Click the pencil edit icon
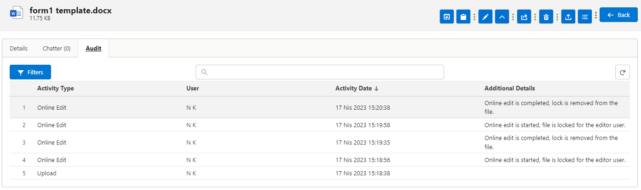Viewport: 641px width, 190px height. [x=485, y=17]
